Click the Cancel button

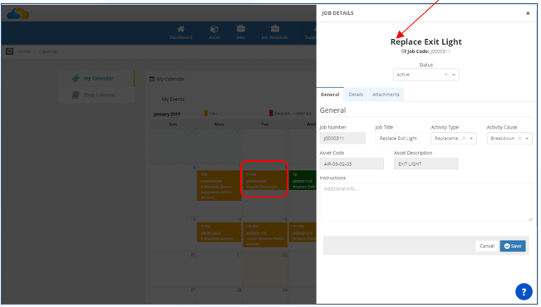487,246
